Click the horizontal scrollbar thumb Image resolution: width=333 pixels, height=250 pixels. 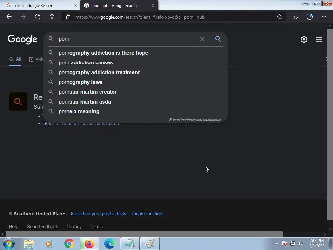click(144, 234)
